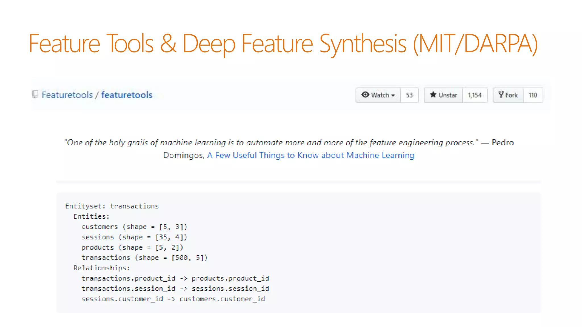Click the slide title 'Feature Tools & Deep Feature Synthesis'
The height and width of the screenshot is (327, 582).
click(x=283, y=43)
